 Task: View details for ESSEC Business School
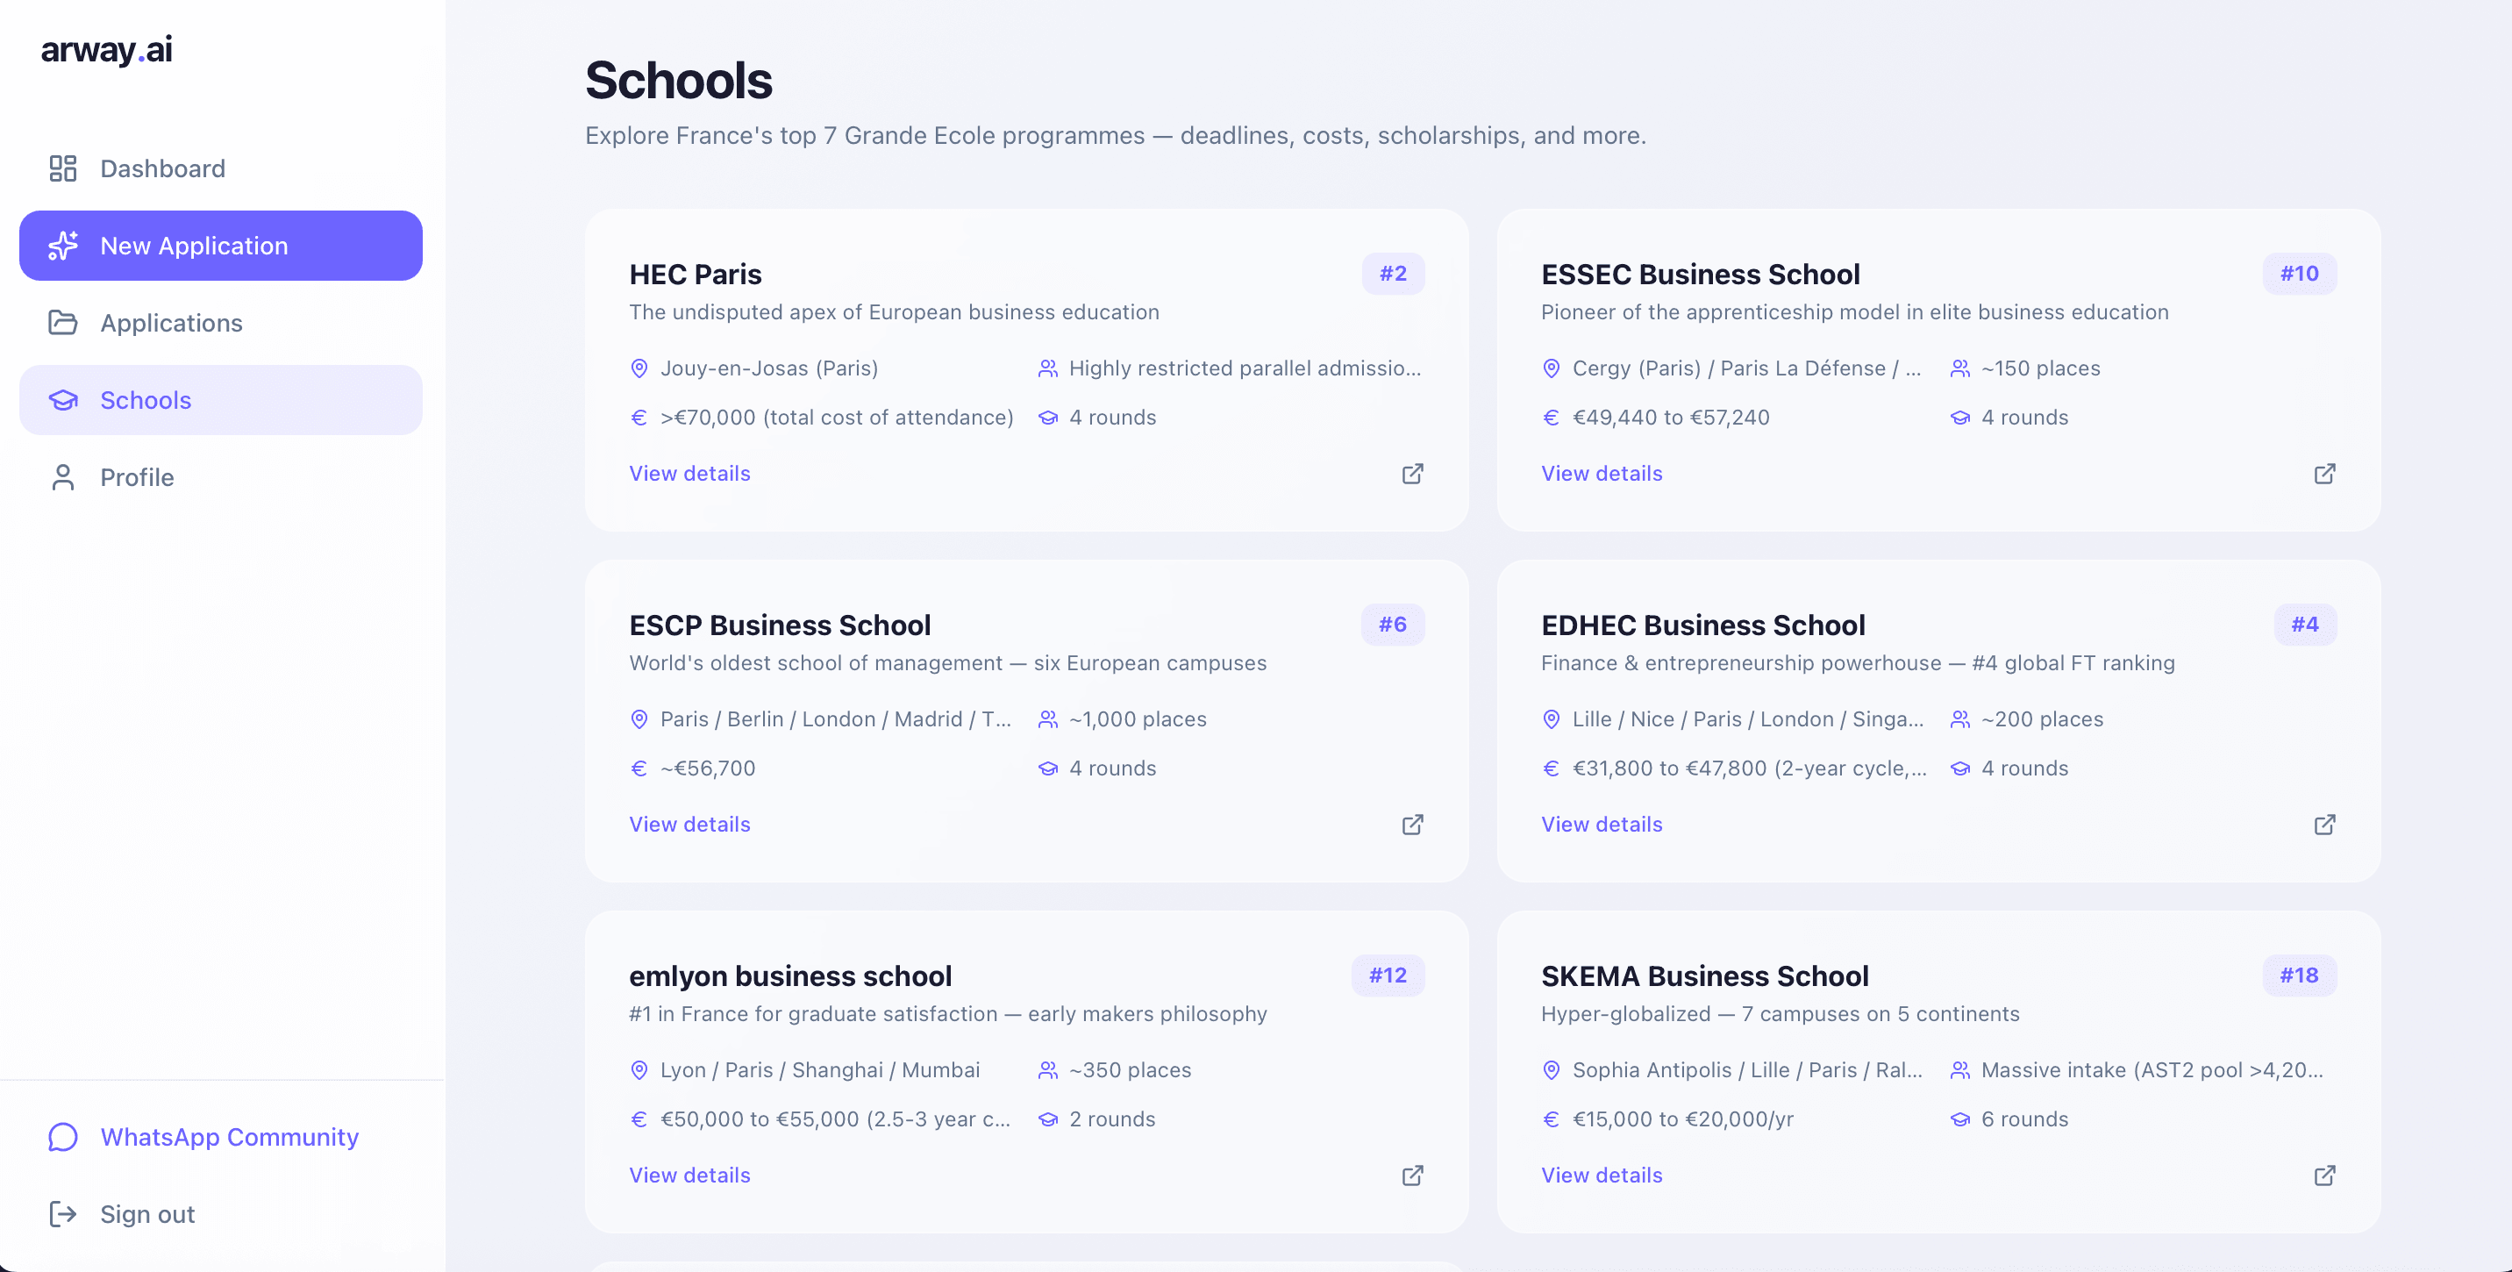pyautogui.click(x=1602, y=474)
